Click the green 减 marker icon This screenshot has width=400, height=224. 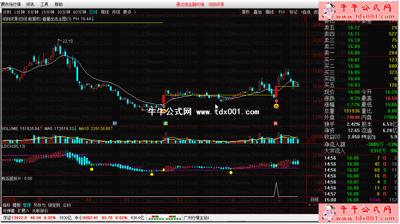pos(165,123)
